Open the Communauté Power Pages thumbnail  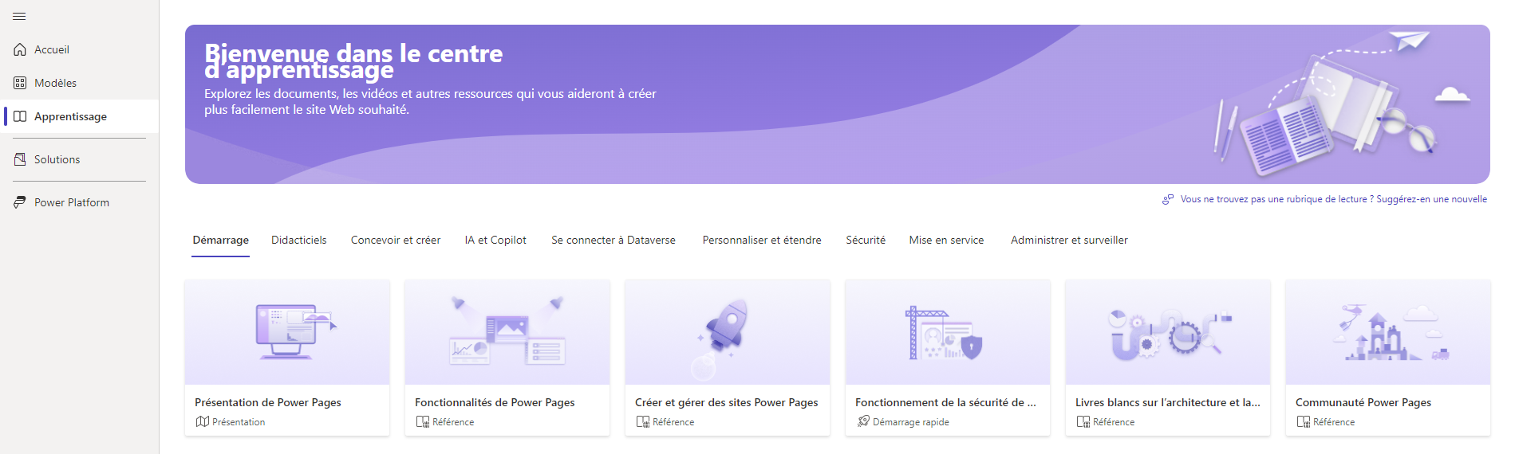[1388, 332]
